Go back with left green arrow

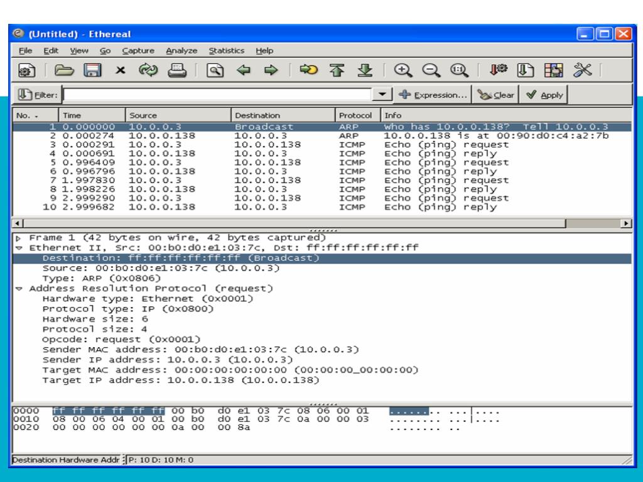244,70
